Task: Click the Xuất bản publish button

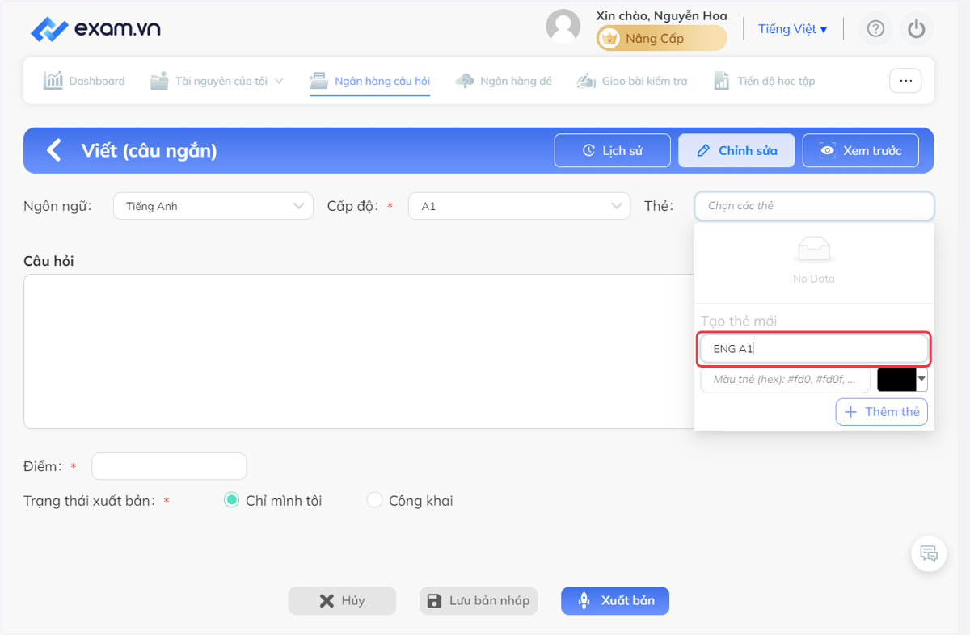Action: (x=615, y=601)
